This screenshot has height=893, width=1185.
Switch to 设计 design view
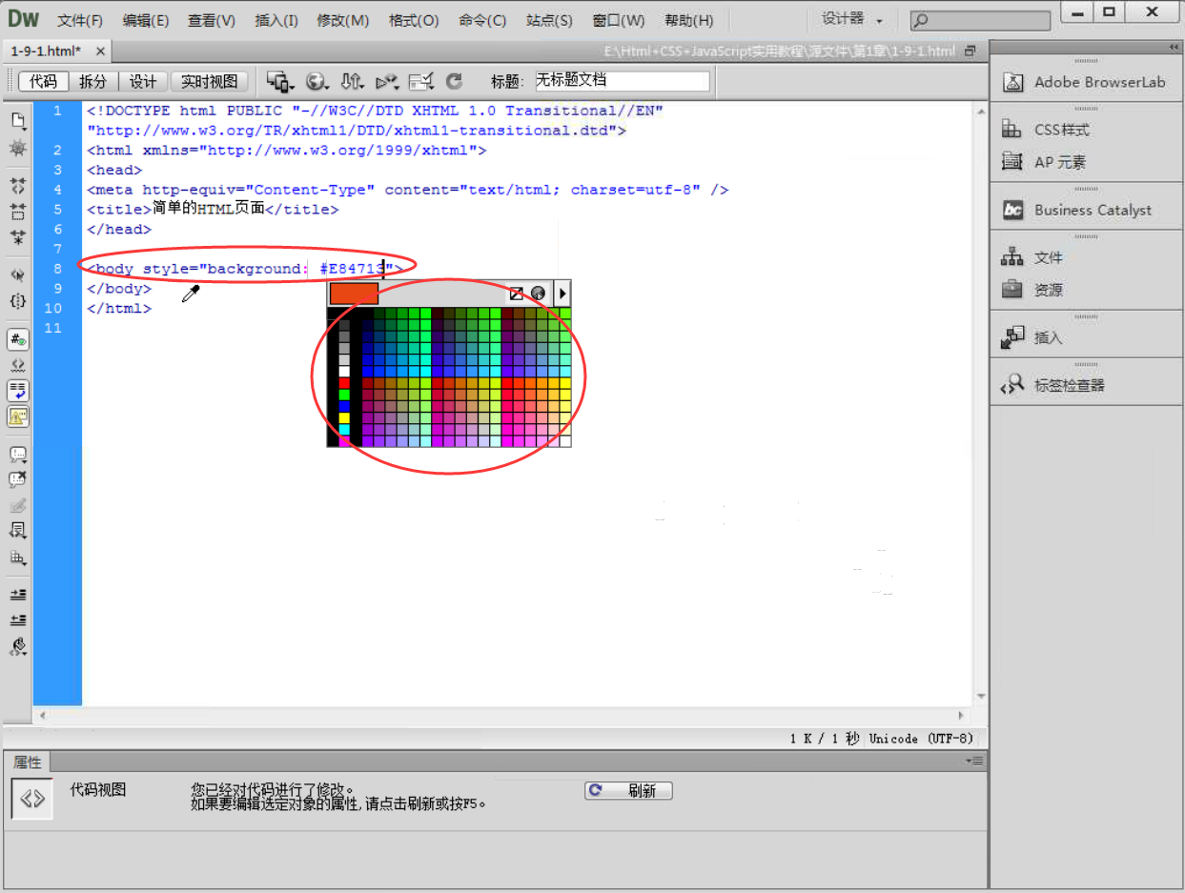(143, 82)
